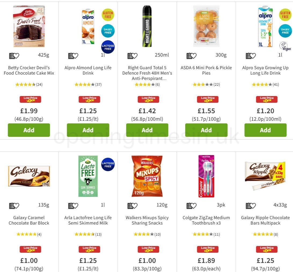Add Betty Crocker Devil's Food mix to basket

(29, 130)
